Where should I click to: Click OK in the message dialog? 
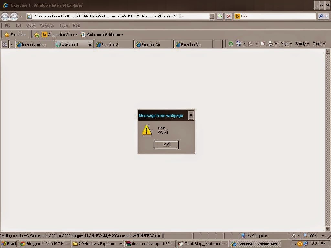(166, 145)
